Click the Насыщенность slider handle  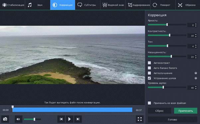[x=171, y=56]
